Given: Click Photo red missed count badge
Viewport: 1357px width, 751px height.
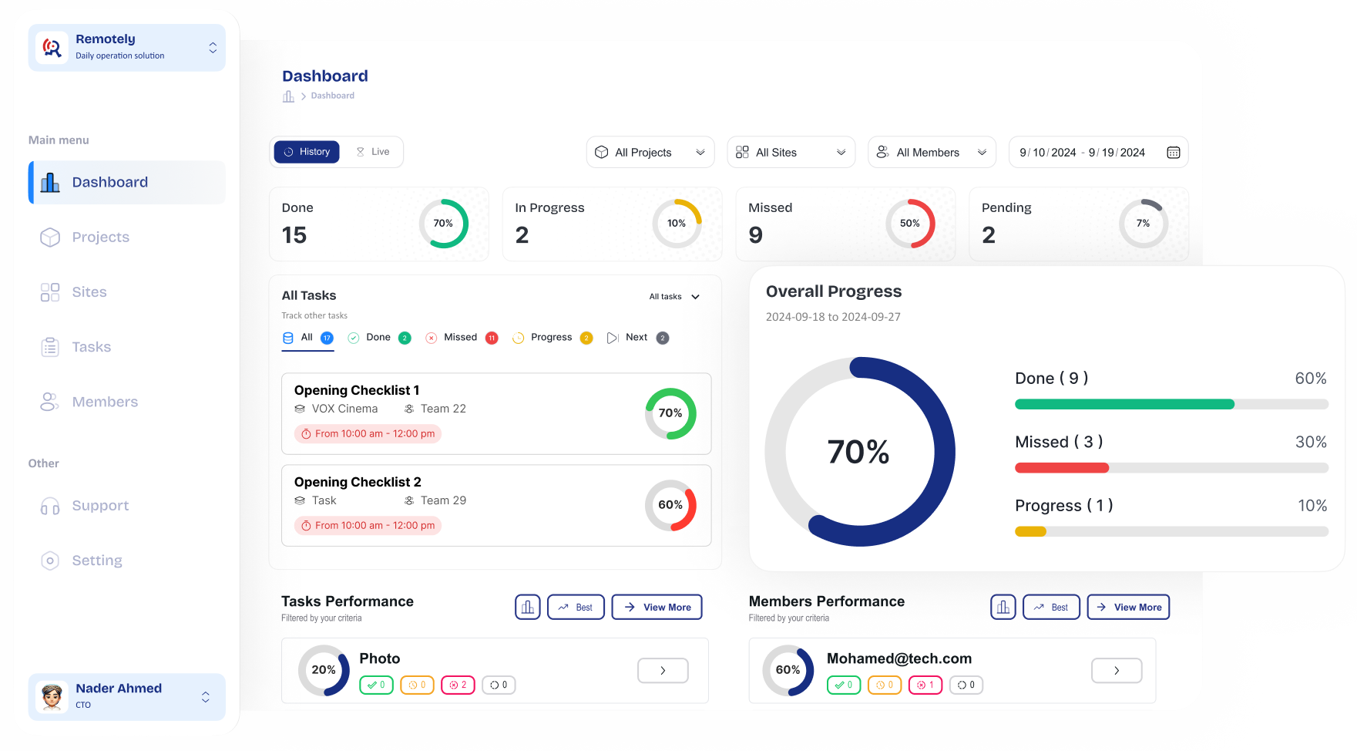Looking at the screenshot, I should (x=458, y=685).
